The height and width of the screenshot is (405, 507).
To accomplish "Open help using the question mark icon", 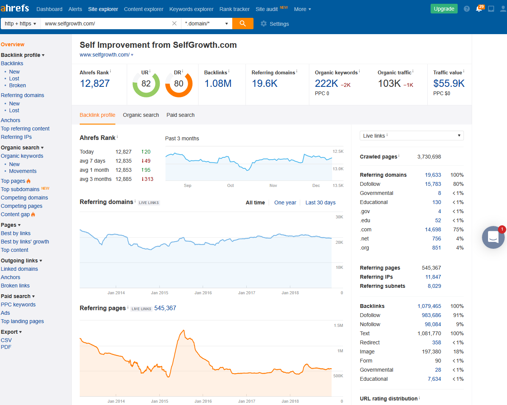I will pos(466,8).
